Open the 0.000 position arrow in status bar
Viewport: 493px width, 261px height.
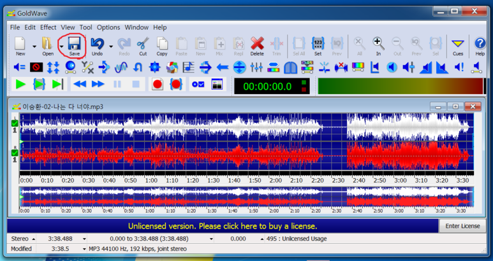point(262,239)
